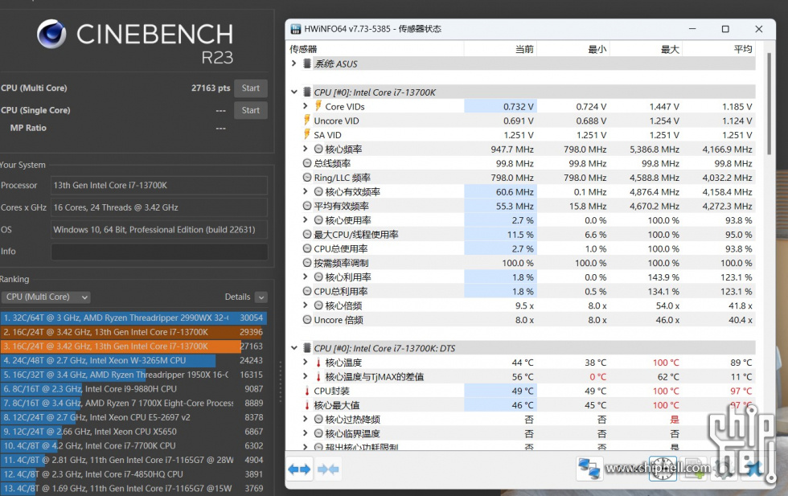Click the chip icon of the i7-13700K: DTS group
Image resolution: width=788 pixels, height=496 pixels.
tap(307, 348)
